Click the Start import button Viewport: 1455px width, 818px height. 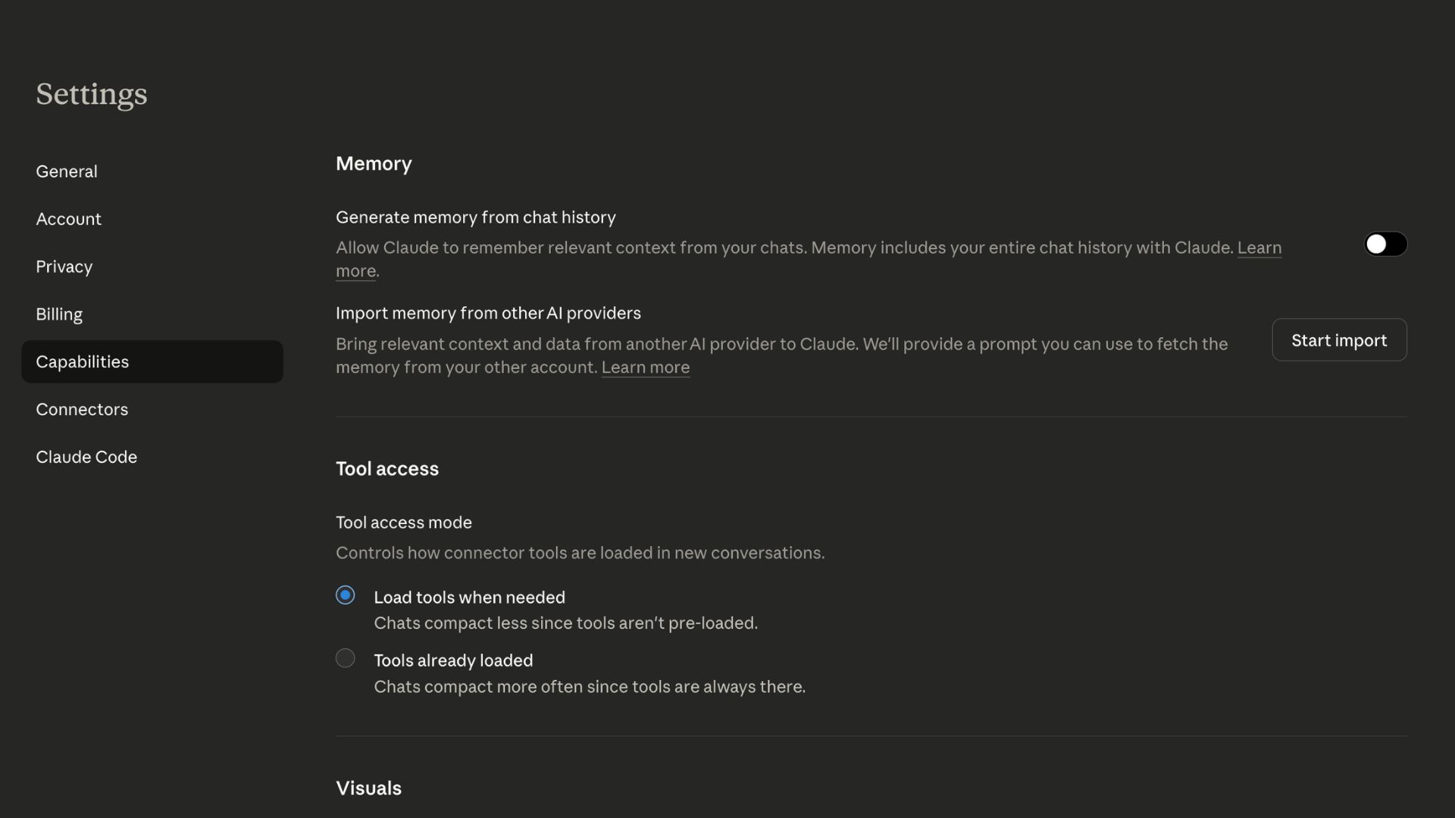[1339, 340]
